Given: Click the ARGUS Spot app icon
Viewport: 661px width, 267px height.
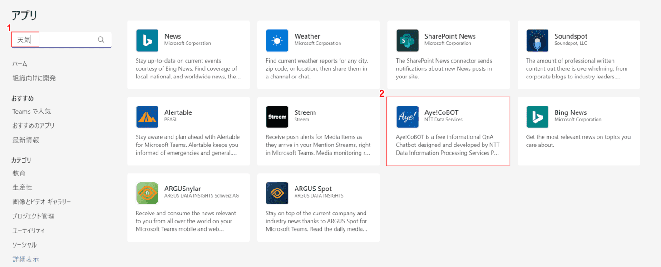Looking at the screenshot, I should tap(277, 193).
